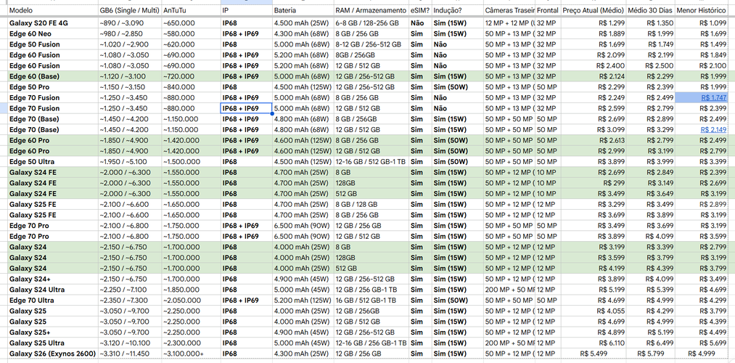Click the R$ 1.099 lowest price cell
This screenshot has width=735, height=363.
point(702,23)
